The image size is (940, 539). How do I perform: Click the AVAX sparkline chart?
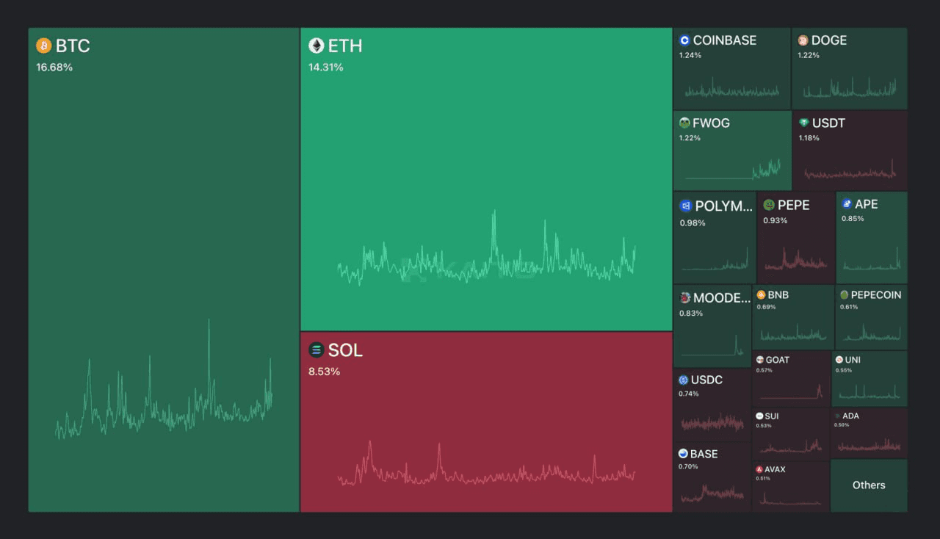pos(791,499)
